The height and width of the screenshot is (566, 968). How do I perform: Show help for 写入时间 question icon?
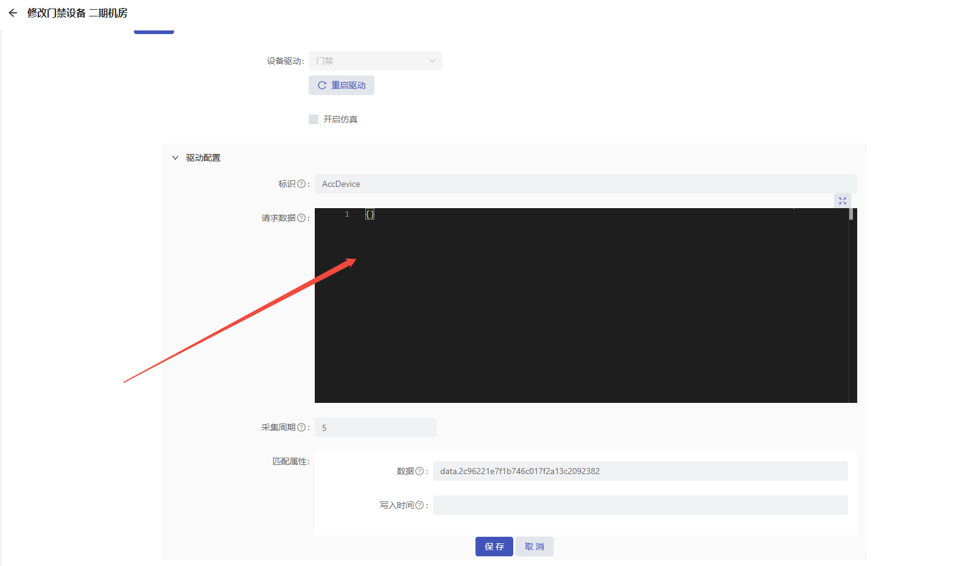pos(419,505)
